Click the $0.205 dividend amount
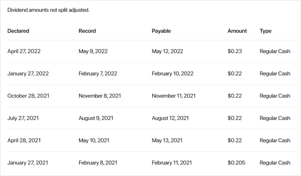The width and height of the screenshot is (301, 176). tap(236, 163)
